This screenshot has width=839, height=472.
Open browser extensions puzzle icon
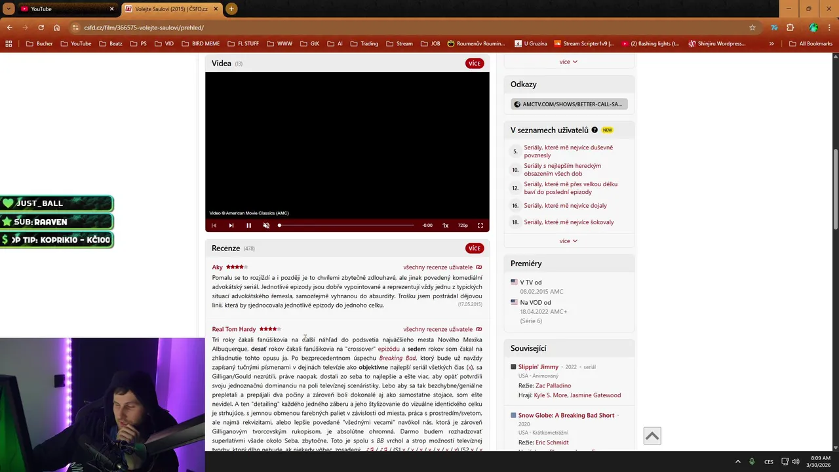790,28
